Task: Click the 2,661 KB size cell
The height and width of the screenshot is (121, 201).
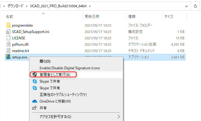Action: (178, 57)
